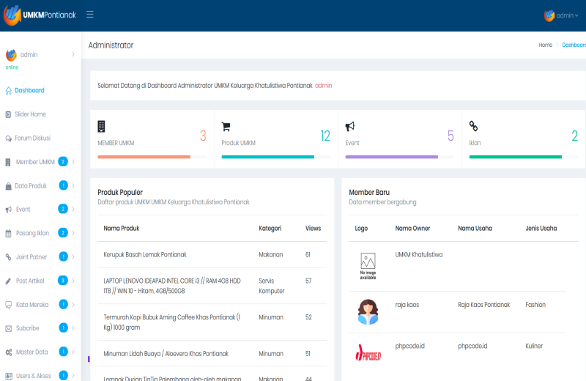Expand the Member UMKM chevron
Screen dimensions: 586x381
pyautogui.click(x=73, y=162)
